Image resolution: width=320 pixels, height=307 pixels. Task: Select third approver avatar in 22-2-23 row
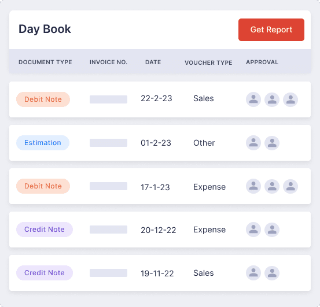(290, 99)
